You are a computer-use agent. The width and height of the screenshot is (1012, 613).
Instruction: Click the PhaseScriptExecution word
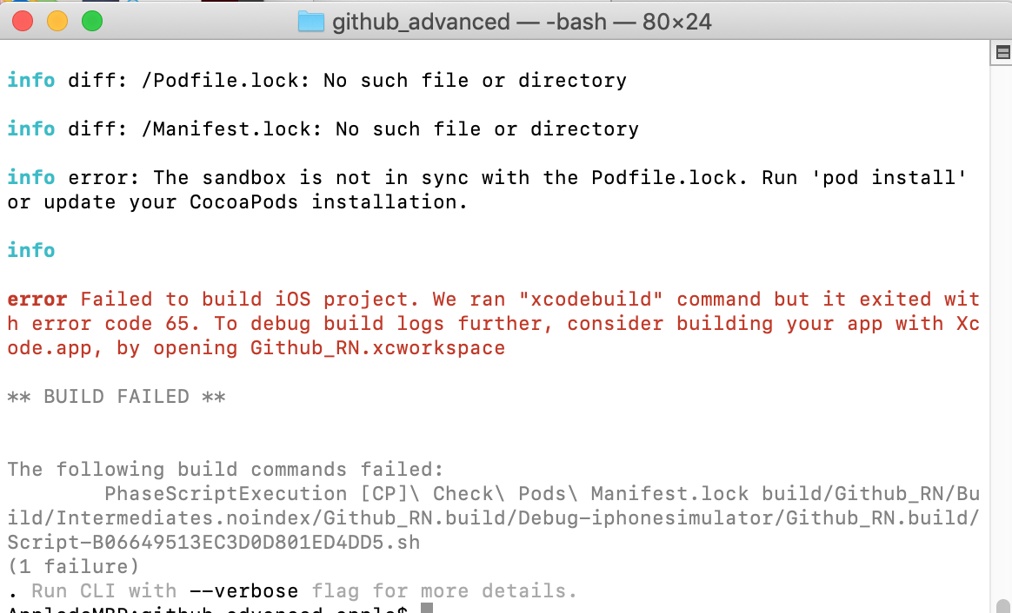click(x=213, y=494)
